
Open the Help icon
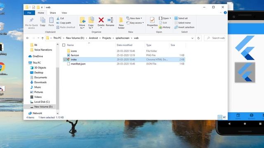(x=225, y=13)
